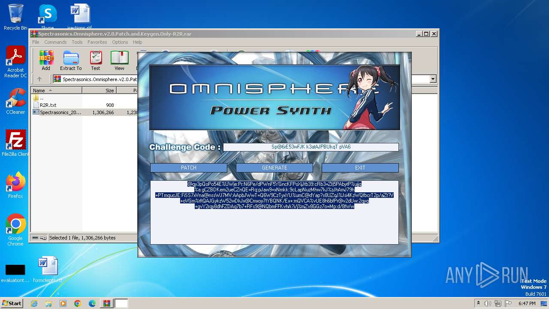The image size is (549, 309).
Task: Open the File menu in WinRAR
Action: click(x=36, y=42)
